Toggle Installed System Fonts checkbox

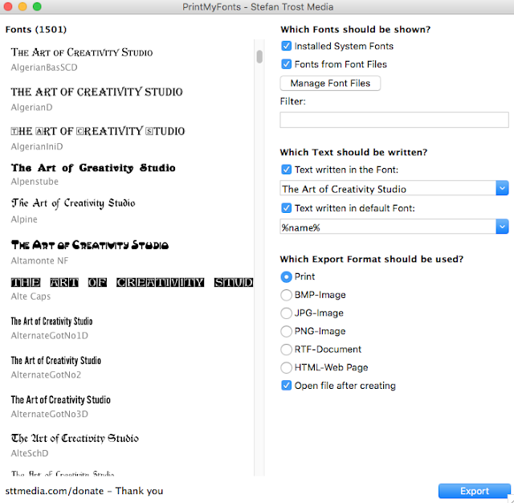(x=287, y=47)
